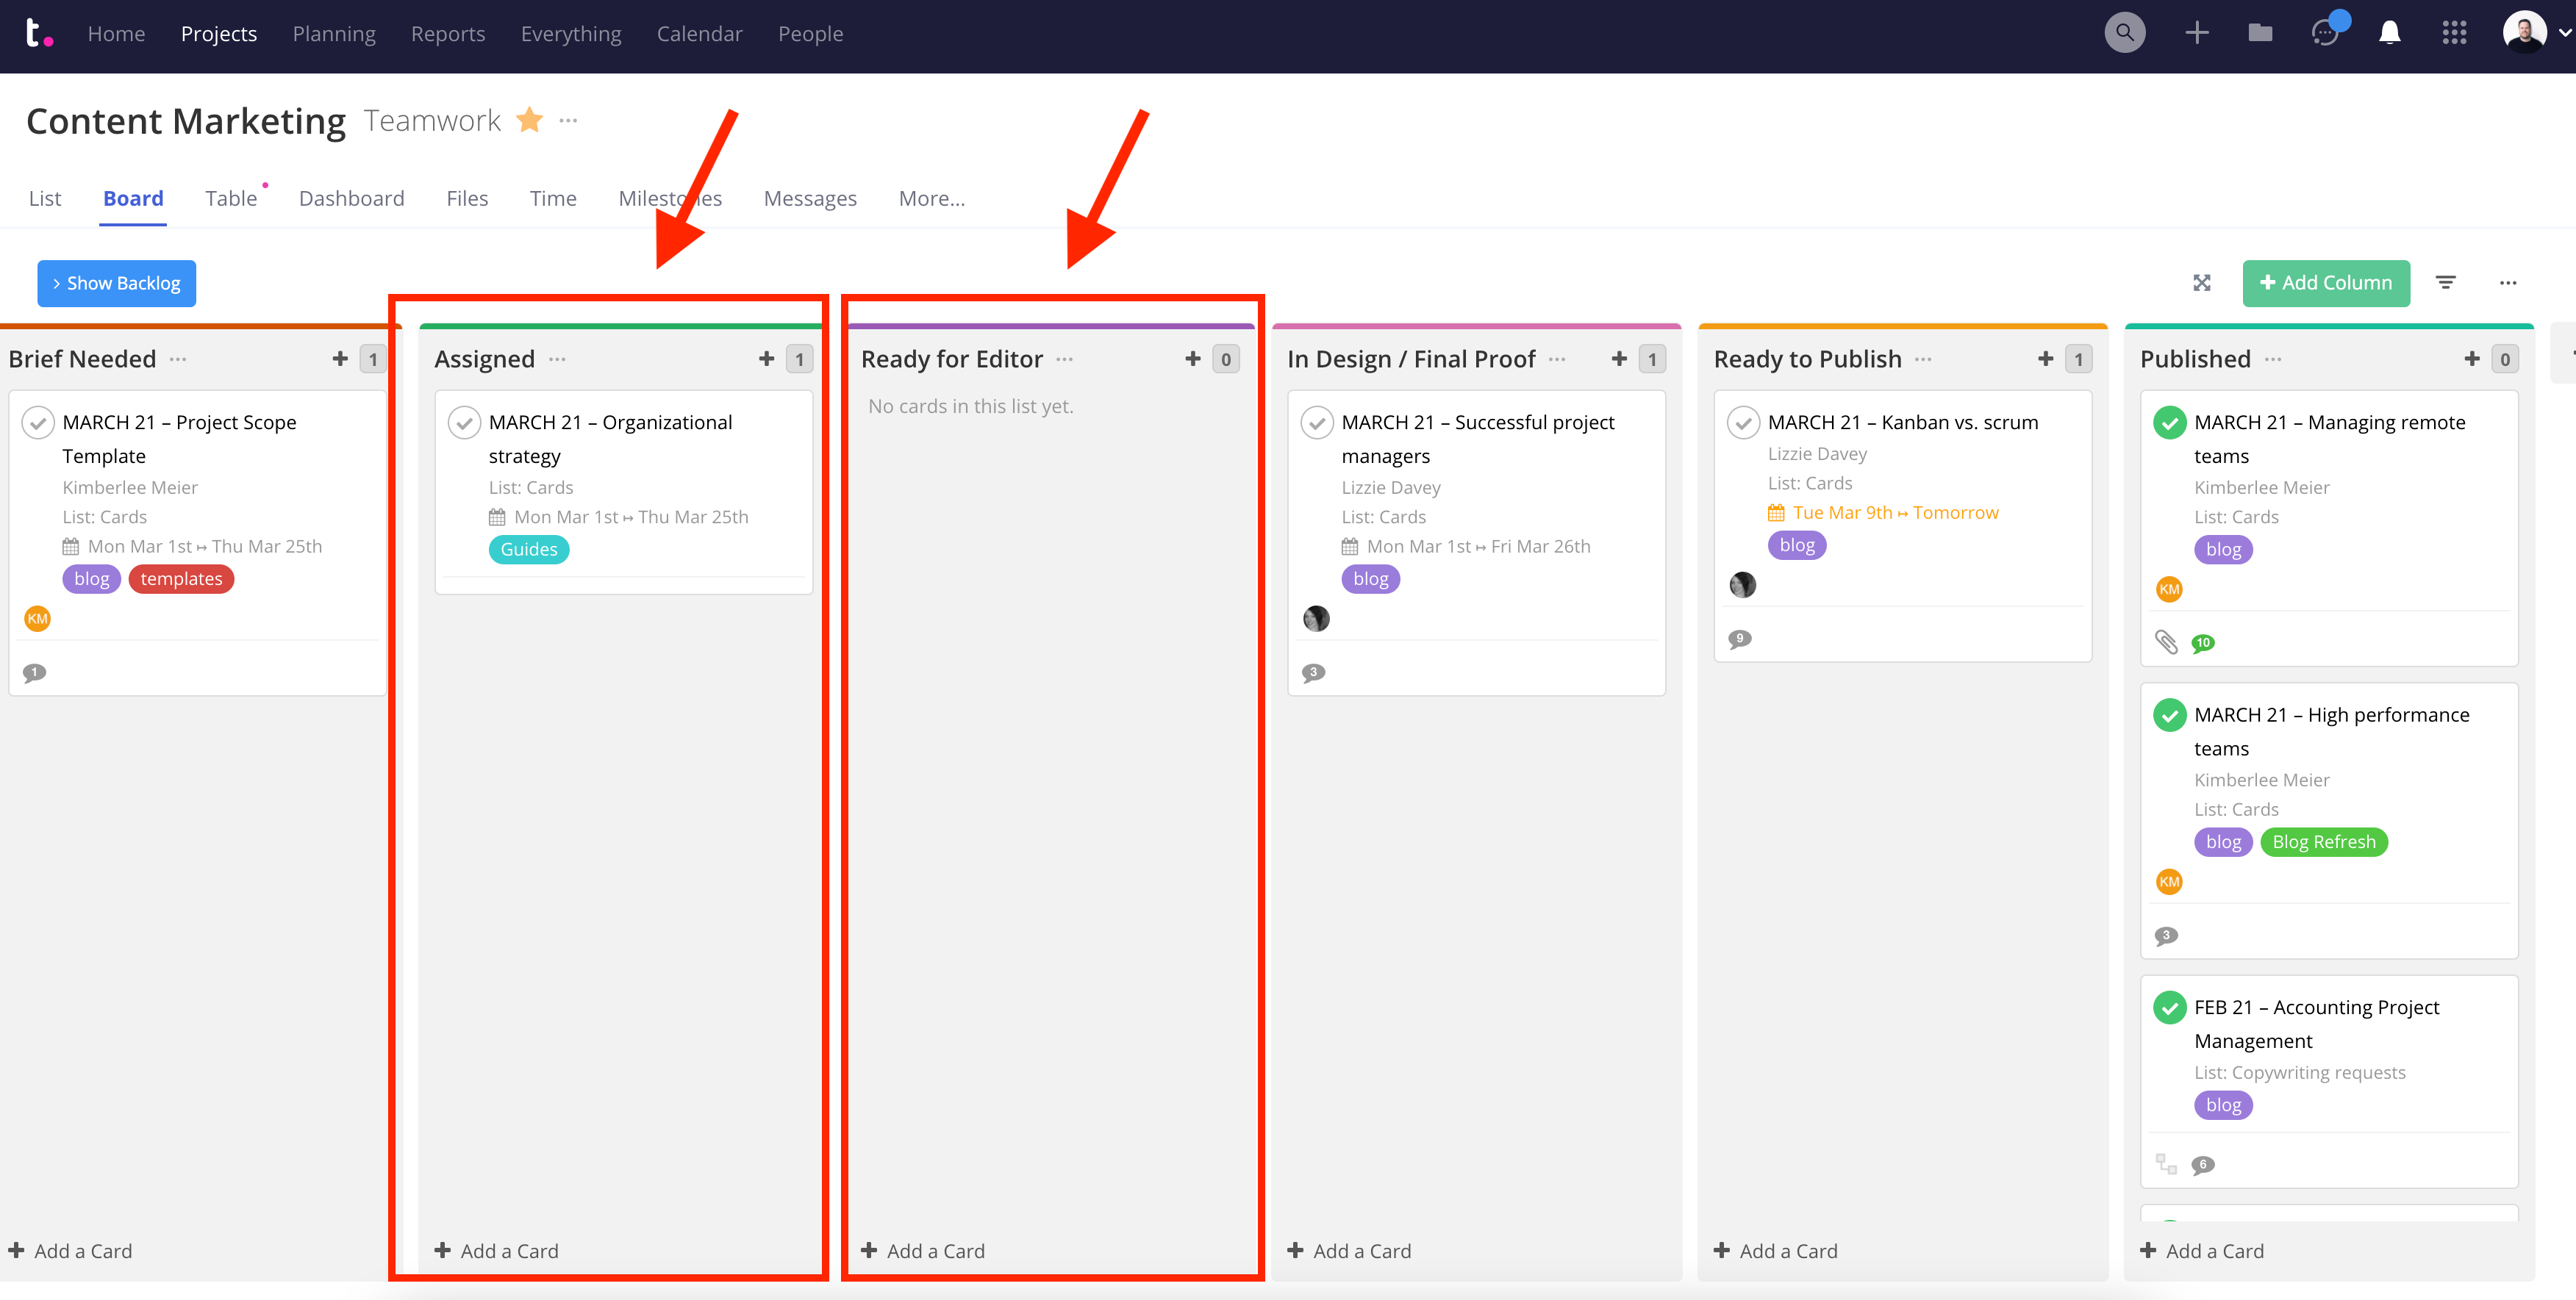The height and width of the screenshot is (1300, 2576).
Task: Click the green Blog Refresh tag
Action: tap(2323, 842)
